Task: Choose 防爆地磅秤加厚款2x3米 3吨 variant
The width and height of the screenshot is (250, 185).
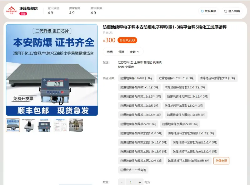Action: click(180, 124)
